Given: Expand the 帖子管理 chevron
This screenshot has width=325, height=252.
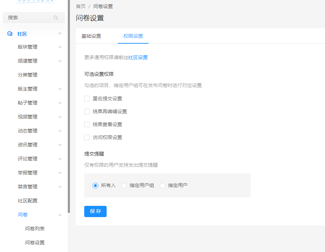Looking at the screenshot, I should 60,103.
